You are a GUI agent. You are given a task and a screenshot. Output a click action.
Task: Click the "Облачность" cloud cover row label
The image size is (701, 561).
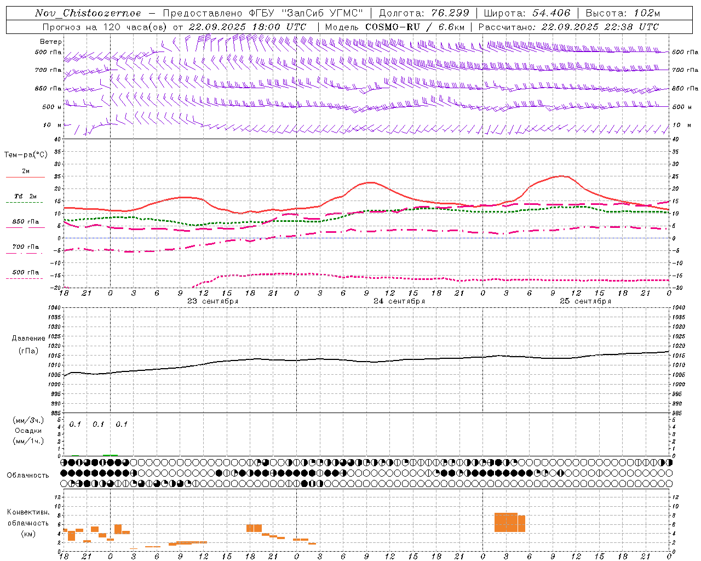[28, 476]
